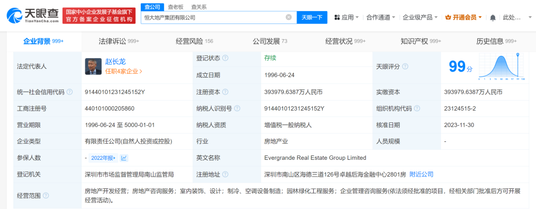Click the 此处 text in header

(x=511, y=17)
